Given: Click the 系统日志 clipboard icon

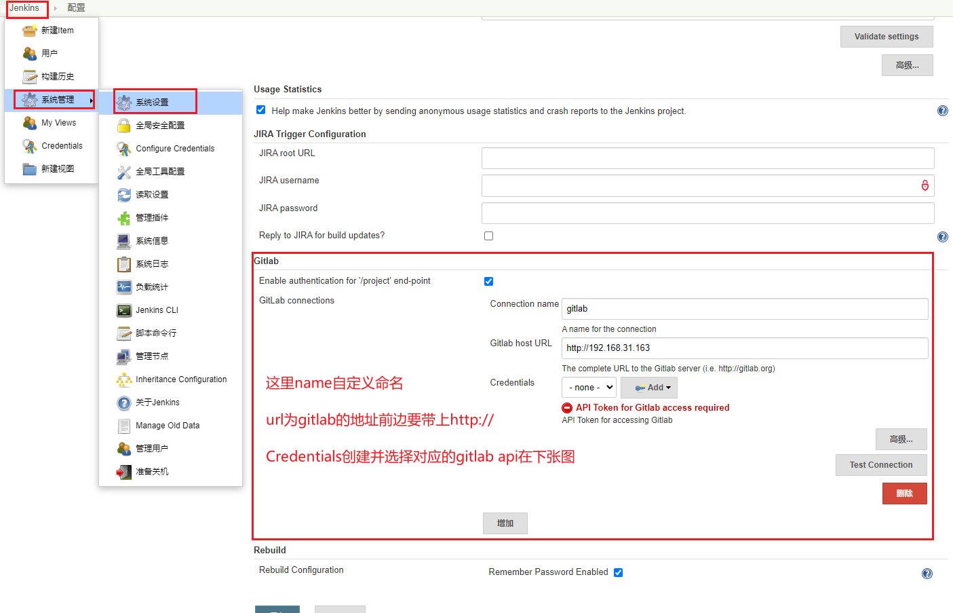Looking at the screenshot, I should pos(123,264).
